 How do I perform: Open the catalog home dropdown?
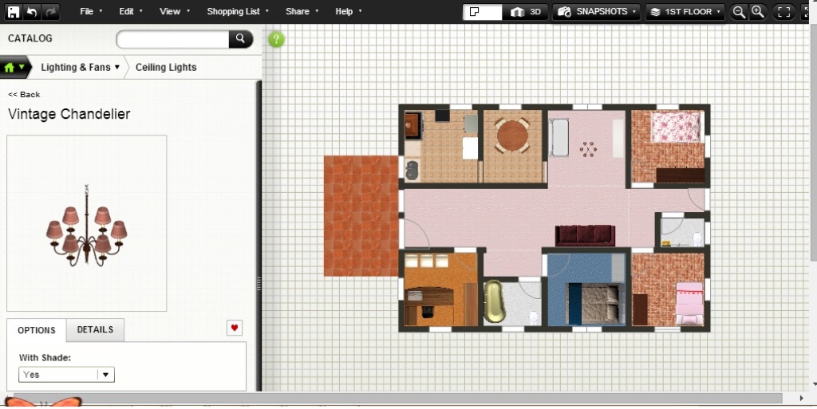click(x=14, y=68)
